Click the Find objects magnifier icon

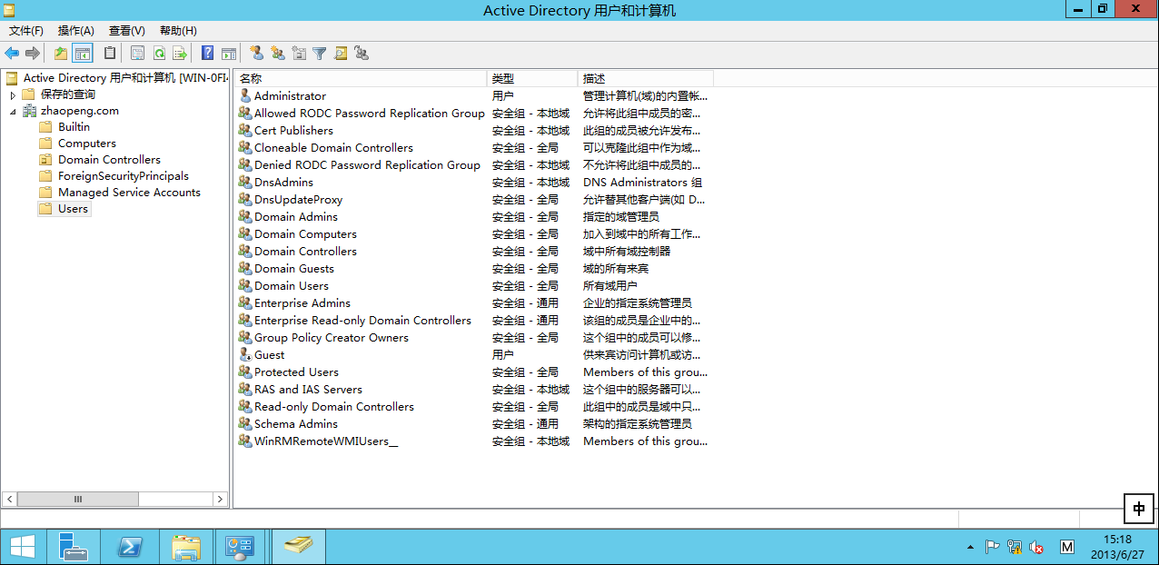coord(341,54)
